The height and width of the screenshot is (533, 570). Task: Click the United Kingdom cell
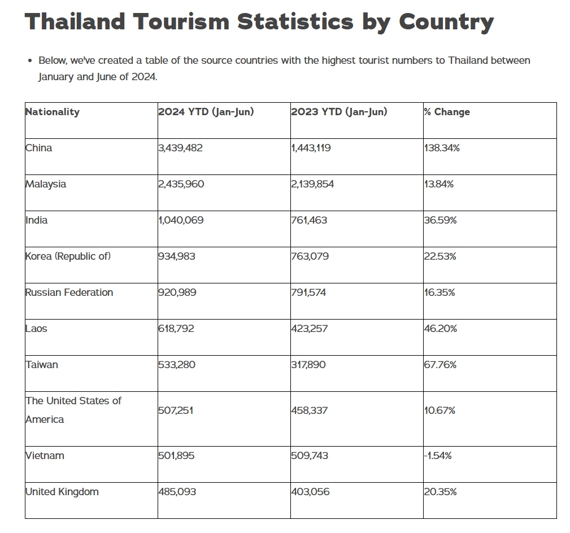coord(62,492)
